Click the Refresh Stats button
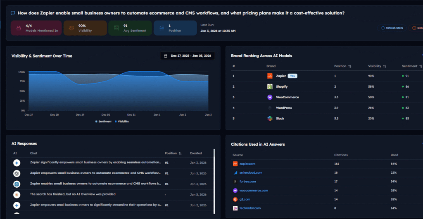This screenshot has height=219, width=423. tap(392, 28)
